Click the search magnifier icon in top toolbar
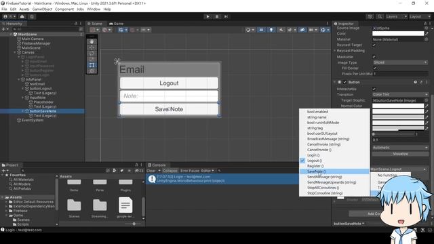Screen dimensions: 434x244 click(380, 16)
